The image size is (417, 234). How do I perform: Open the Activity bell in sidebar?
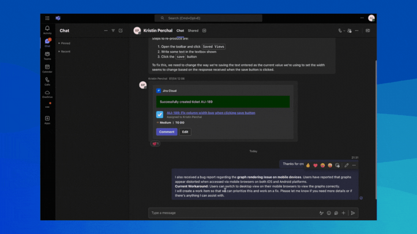coord(47,30)
